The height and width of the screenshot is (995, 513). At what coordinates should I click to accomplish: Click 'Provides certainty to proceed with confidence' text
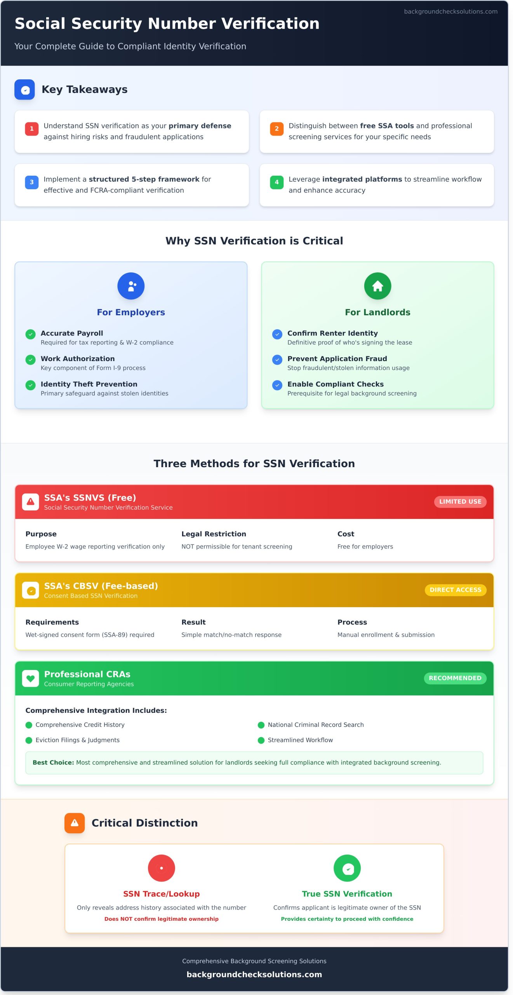tap(347, 919)
